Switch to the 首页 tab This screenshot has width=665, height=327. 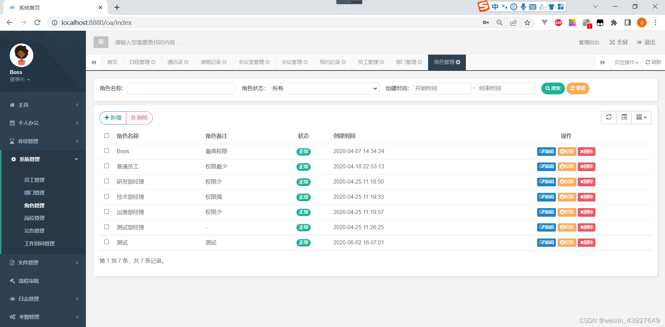(112, 62)
